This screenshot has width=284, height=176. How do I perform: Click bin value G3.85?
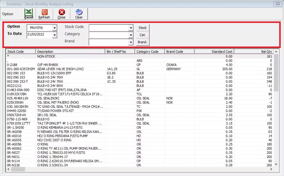click(111, 73)
